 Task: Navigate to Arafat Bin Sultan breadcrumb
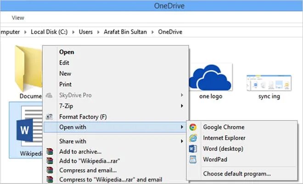[x=125, y=32]
